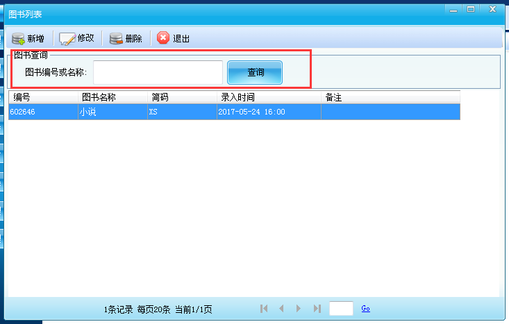The width and height of the screenshot is (509, 324).
Task: Click the Go link
Action: tap(365, 309)
